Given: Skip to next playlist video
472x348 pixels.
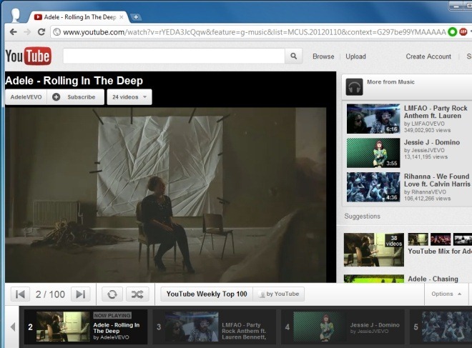Looking at the screenshot, I should click(x=81, y=294).
